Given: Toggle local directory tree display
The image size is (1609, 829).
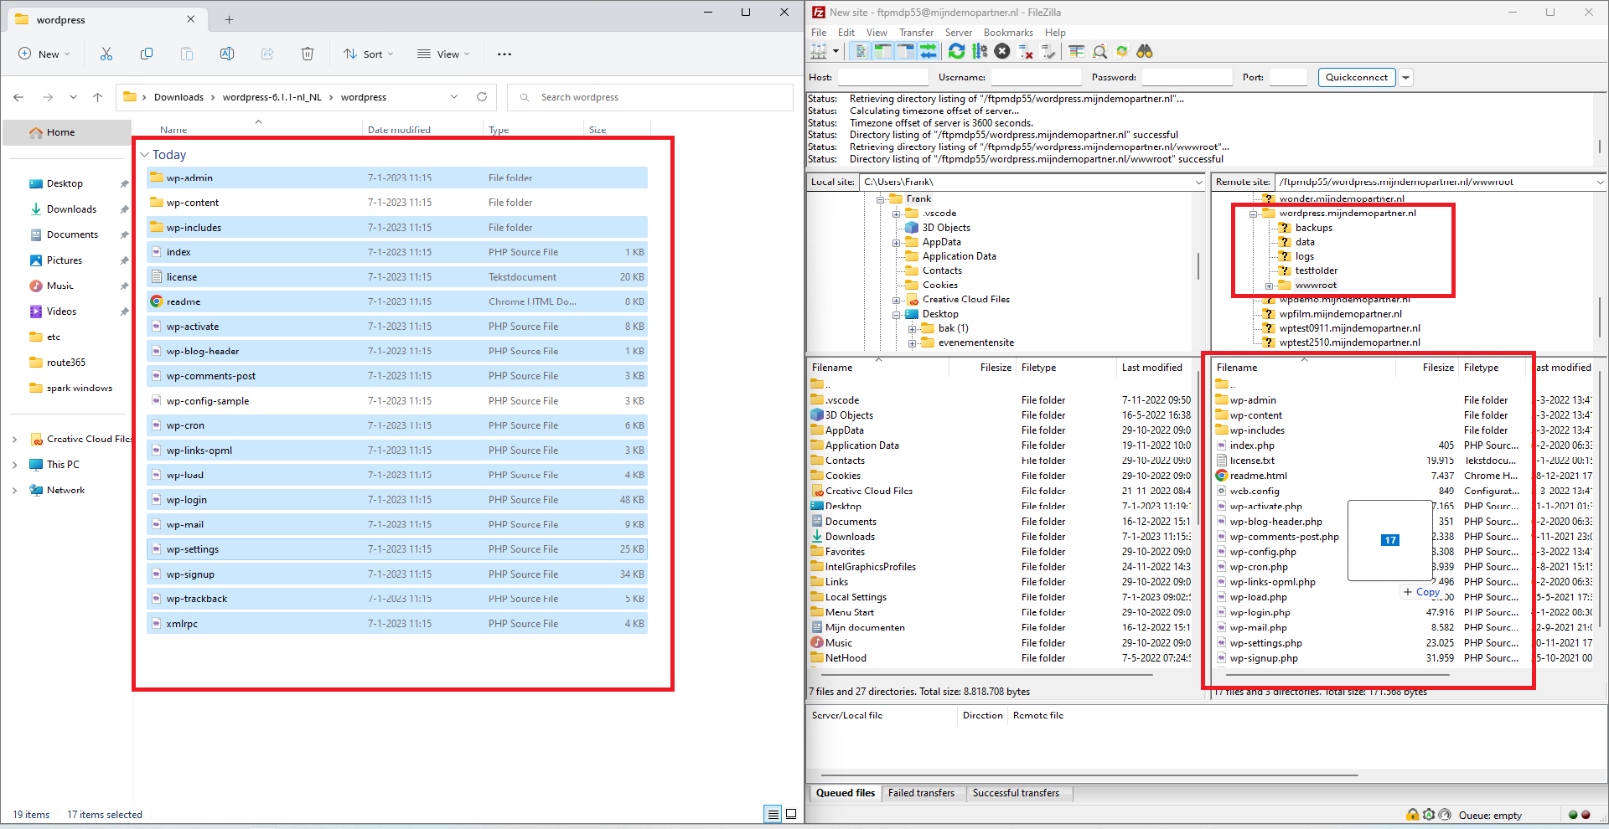Looking at the screenshot, I should coord(883,52).
